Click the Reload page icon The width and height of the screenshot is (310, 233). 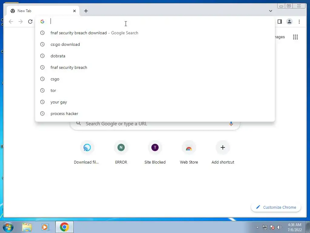click(30, 22)
